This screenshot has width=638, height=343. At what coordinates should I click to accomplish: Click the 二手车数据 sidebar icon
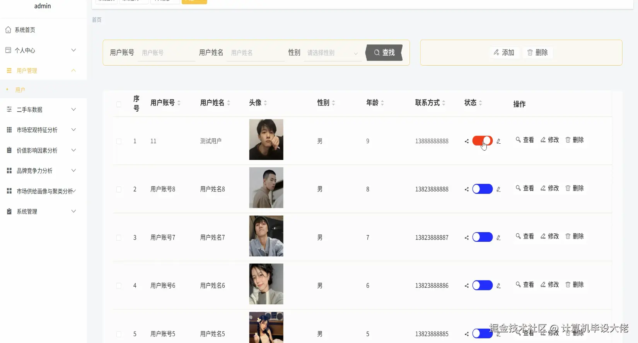coord(9,110)
